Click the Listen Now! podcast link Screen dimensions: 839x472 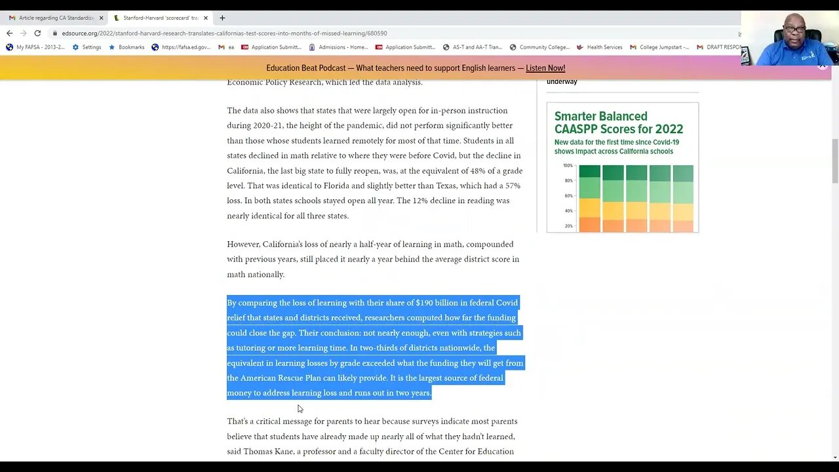tap(545, 68)
